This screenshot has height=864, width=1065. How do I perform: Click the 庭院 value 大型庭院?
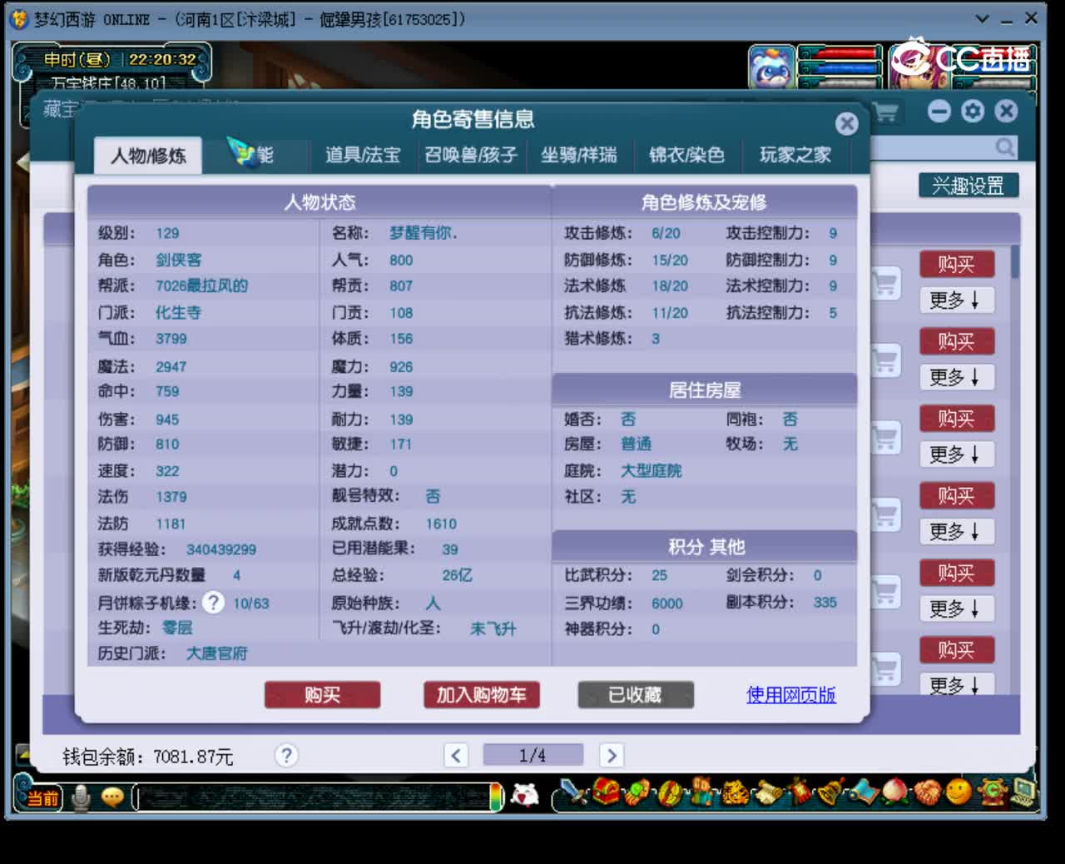point(651,470)
